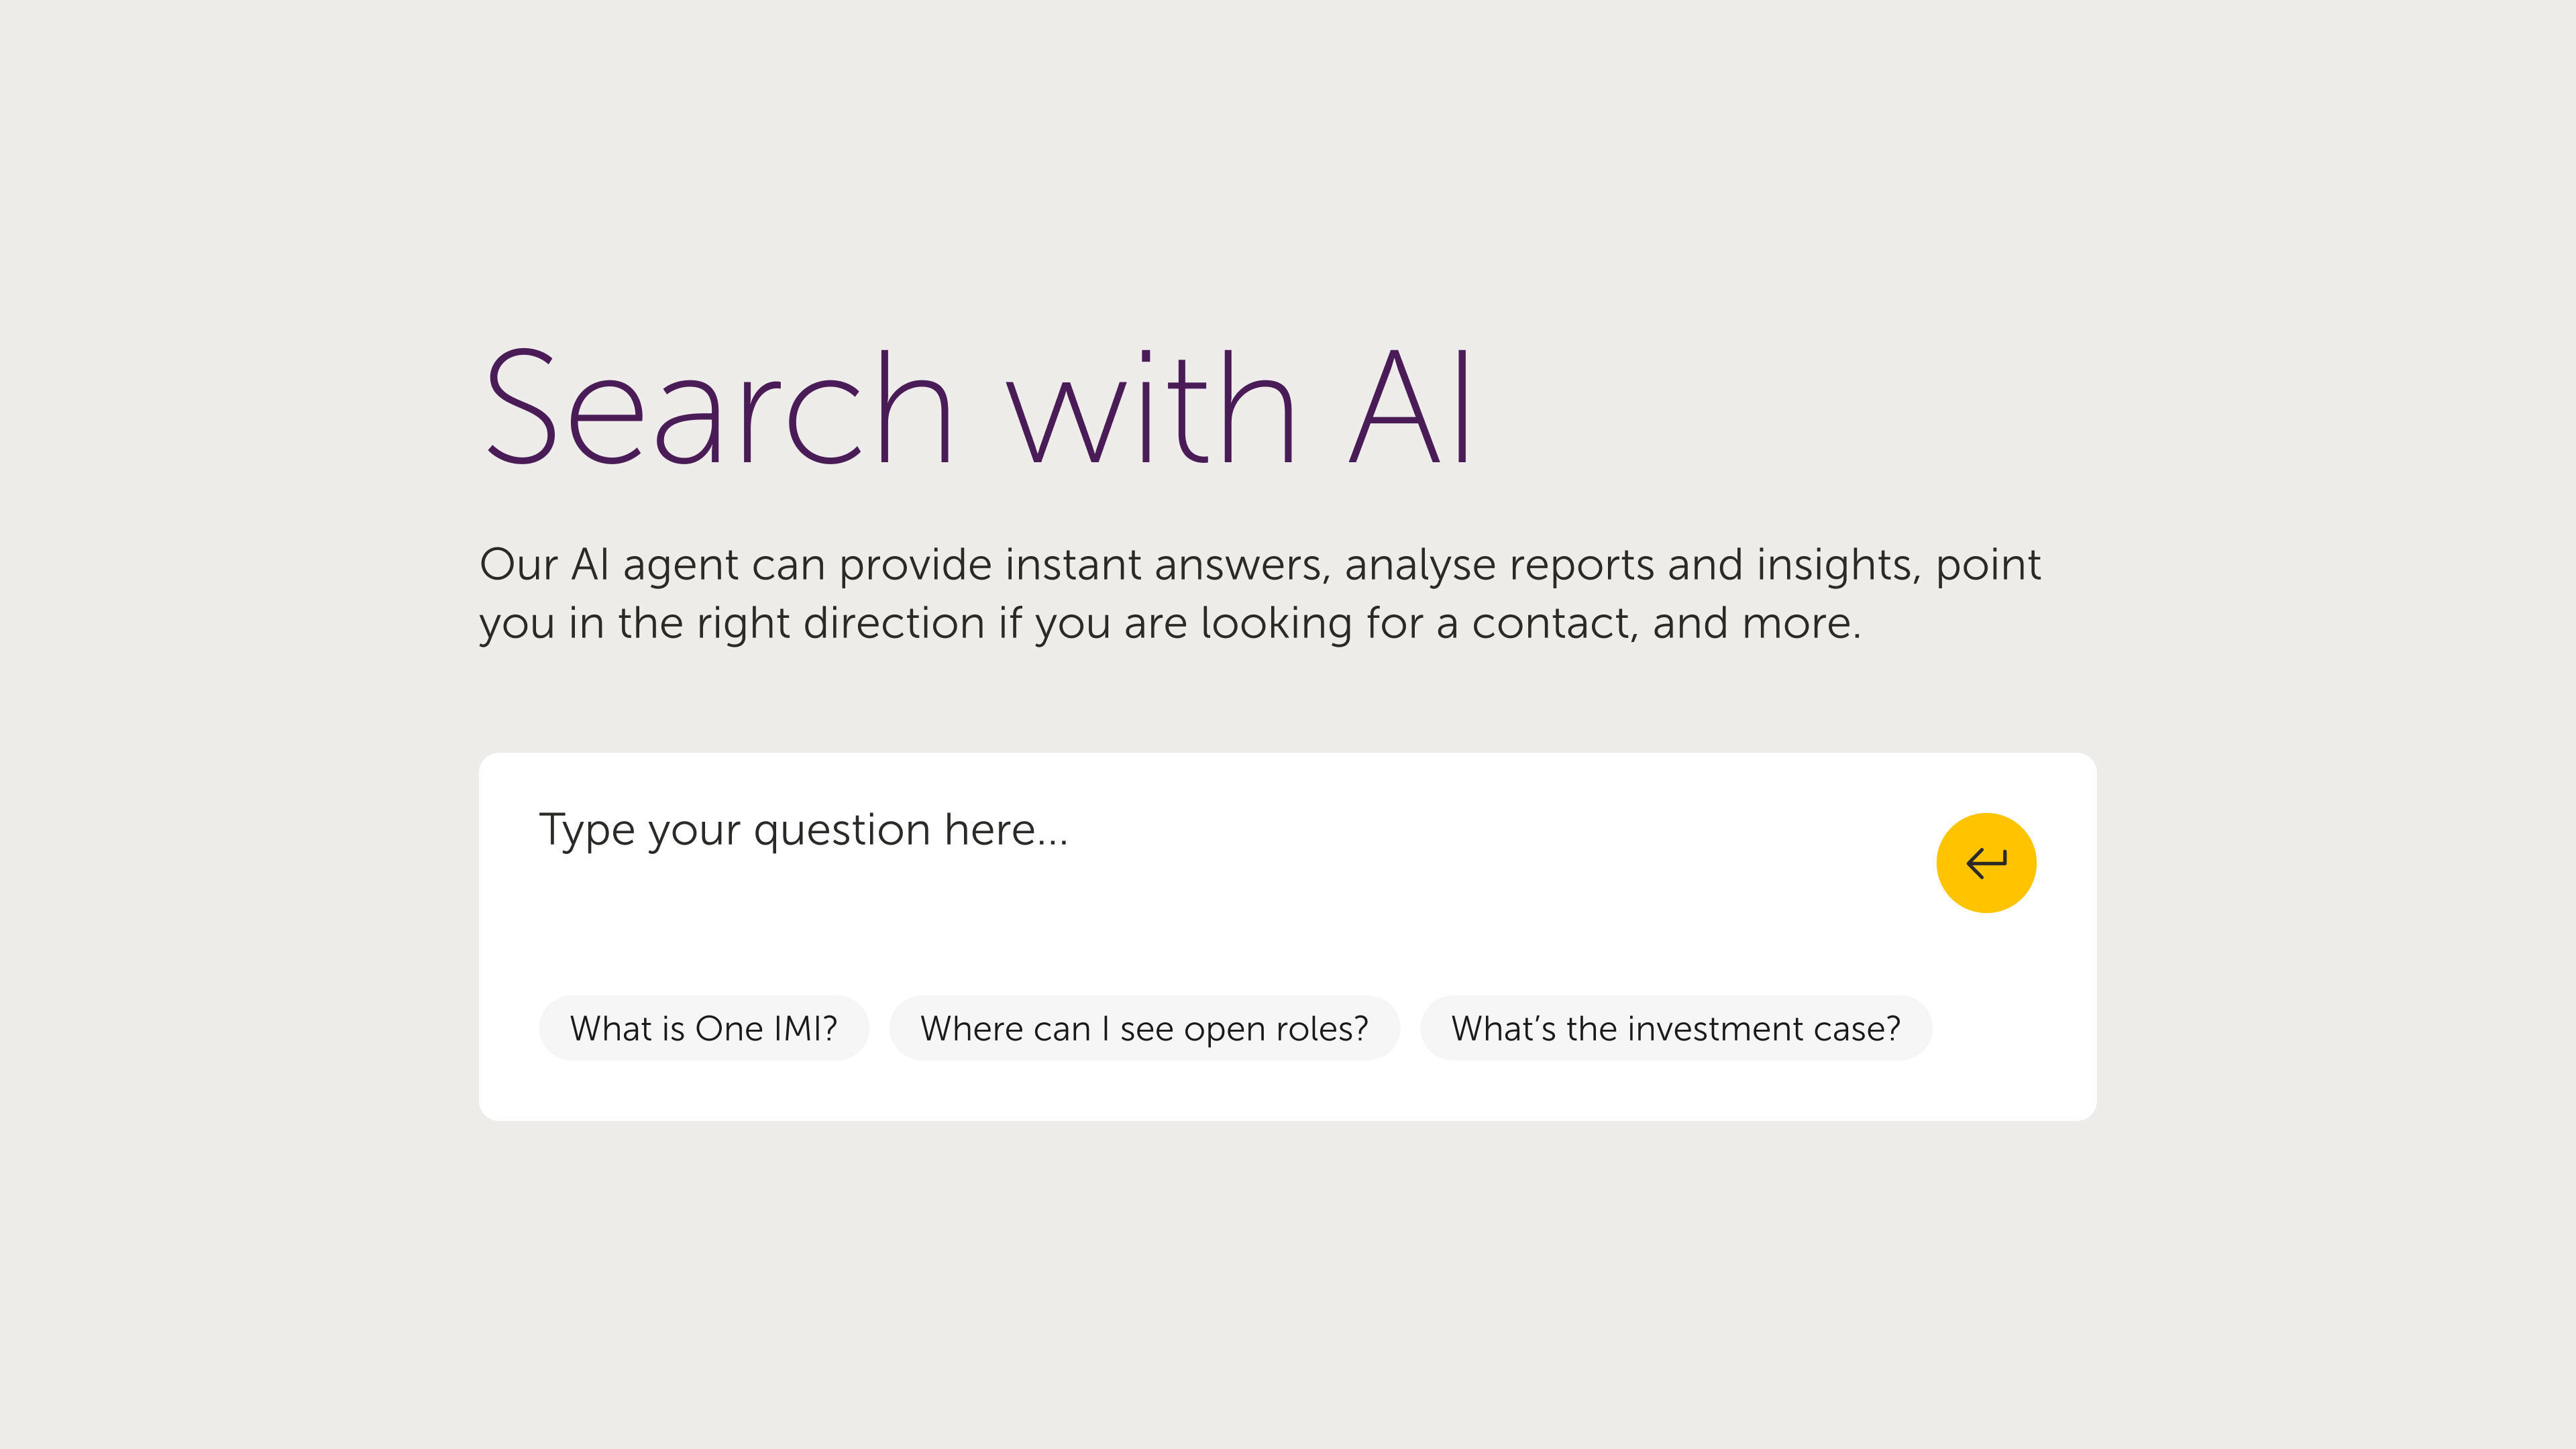Tap the investment case suggested question
Image resolution: width=2576 pixels, height=1449 pixels.
1676,1028
